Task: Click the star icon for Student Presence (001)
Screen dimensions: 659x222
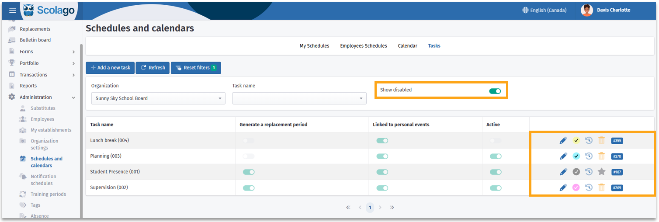Action: click(x=602, y=172)
